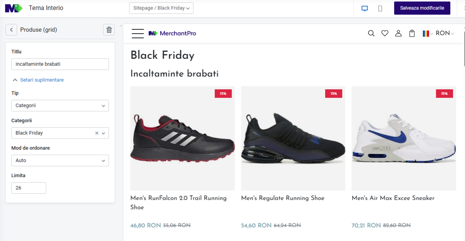Image resolution: width=465 pixels, height=241 pixels.
Task: Expand the Tip dropdown set to Categorii
Action: (60, 106)
